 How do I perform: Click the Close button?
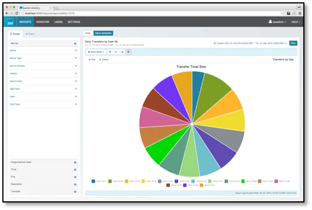point(87,33)
